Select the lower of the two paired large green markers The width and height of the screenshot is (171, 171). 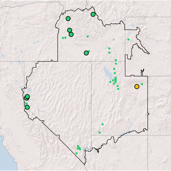(x=71, y=34)
